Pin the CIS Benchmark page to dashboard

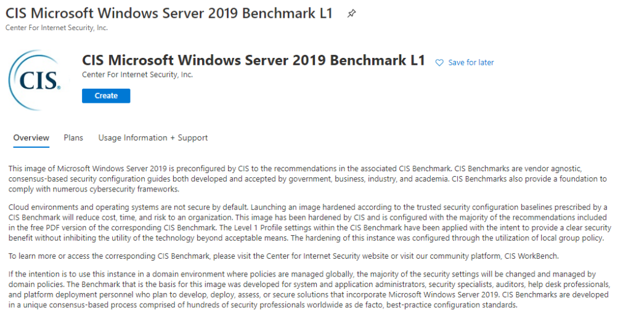click(x=351, y=14)
